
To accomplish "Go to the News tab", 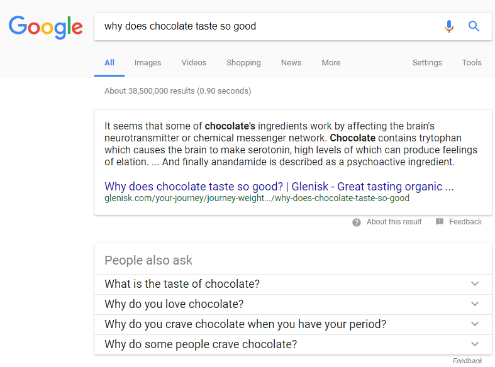I will click(x=291, y=63).
